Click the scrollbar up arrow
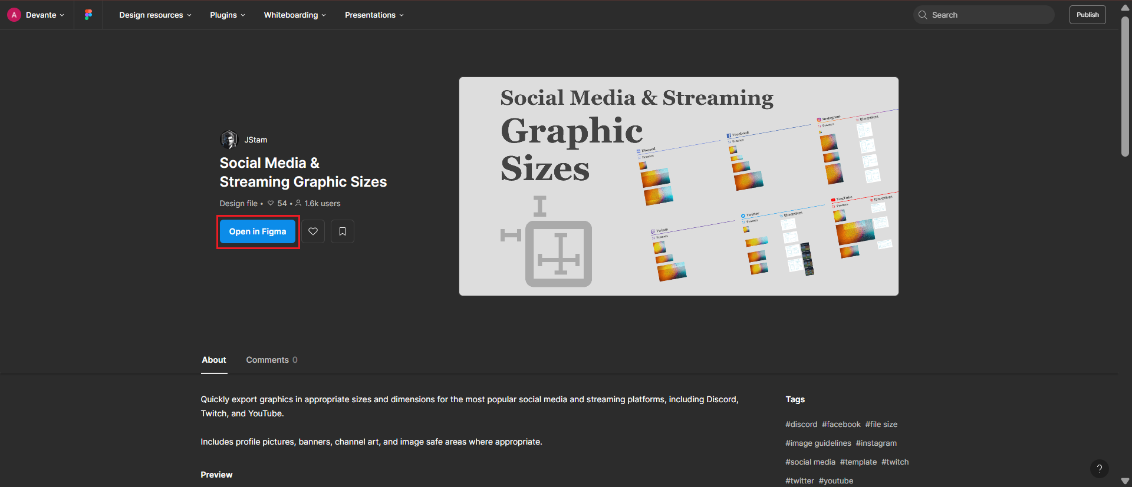 pyautogui.click(x=1125, y=8)
